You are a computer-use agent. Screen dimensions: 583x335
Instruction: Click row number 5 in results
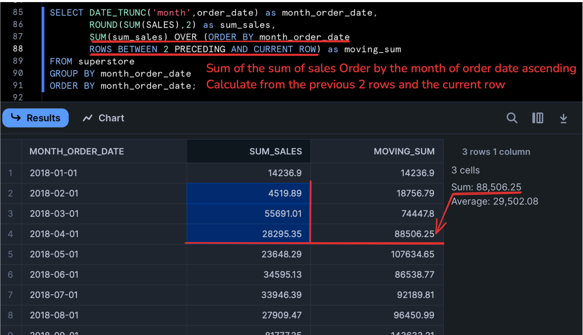[x=10, y=254]
